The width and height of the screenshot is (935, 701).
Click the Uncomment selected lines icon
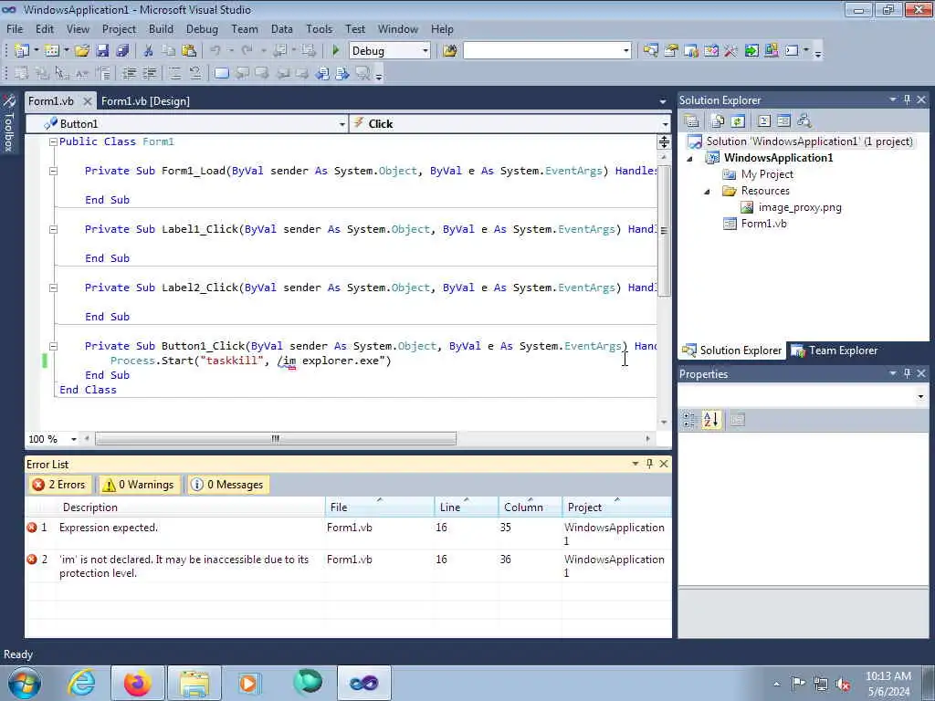click(x=195, y=73)
